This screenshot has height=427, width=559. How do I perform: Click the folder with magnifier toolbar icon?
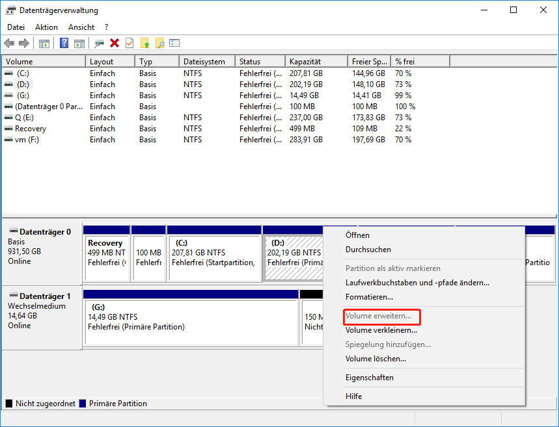click(160, 43)
